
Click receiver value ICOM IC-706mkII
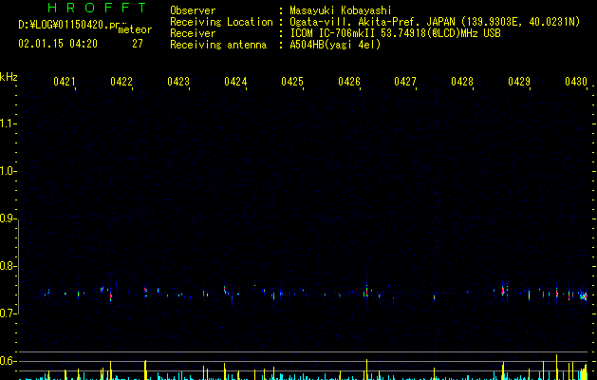point(333,33)
